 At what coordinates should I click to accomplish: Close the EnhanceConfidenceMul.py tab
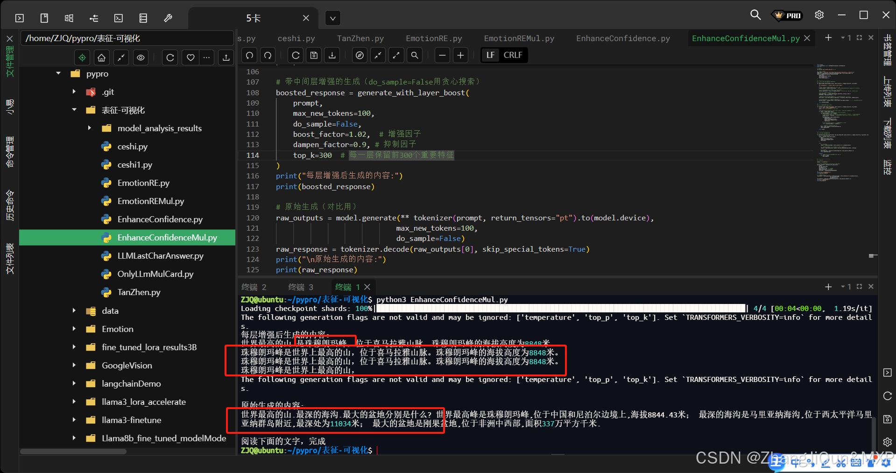807,38
